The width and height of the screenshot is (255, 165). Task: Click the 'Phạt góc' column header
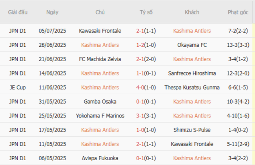coord(239,12)
